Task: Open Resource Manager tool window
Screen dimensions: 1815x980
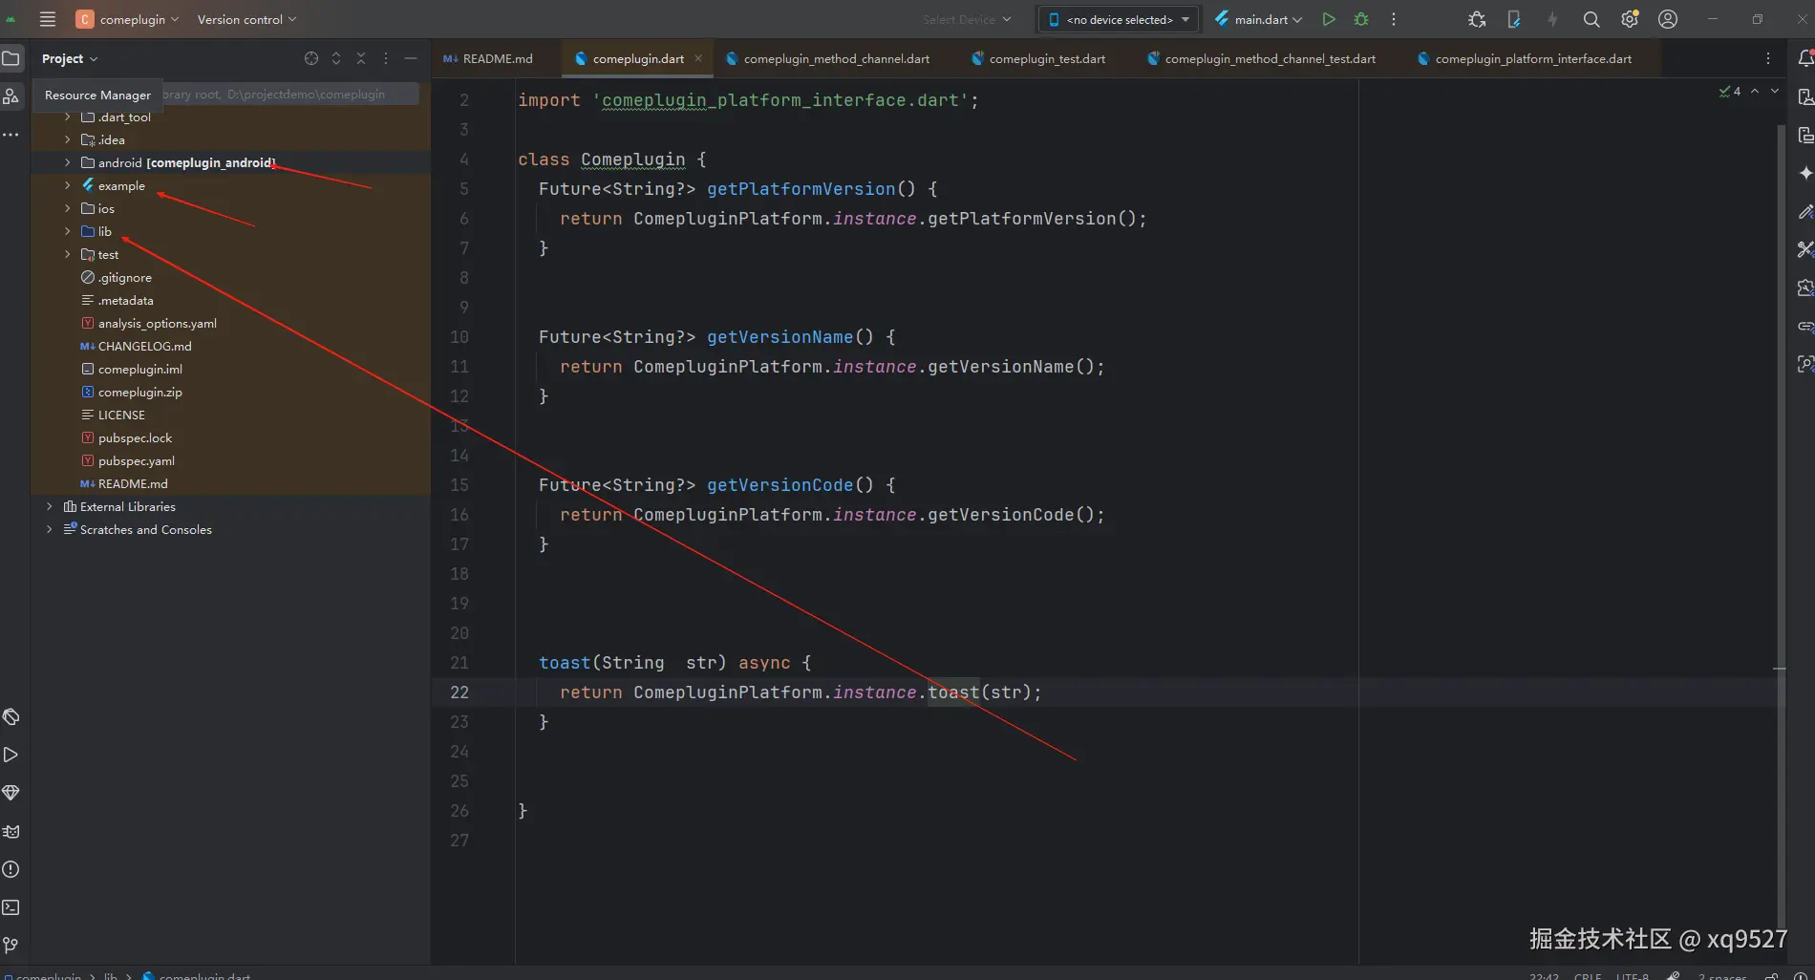Action: click(11, 96)
